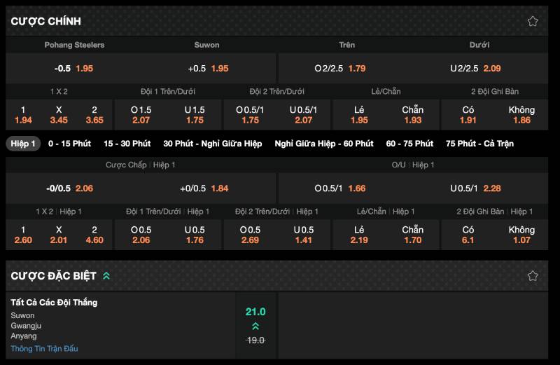This screenshot has width=560, height=365.
Task: Select first-half handicap -0/0.5 at 2.06
Action: click(x=70, y=188)
